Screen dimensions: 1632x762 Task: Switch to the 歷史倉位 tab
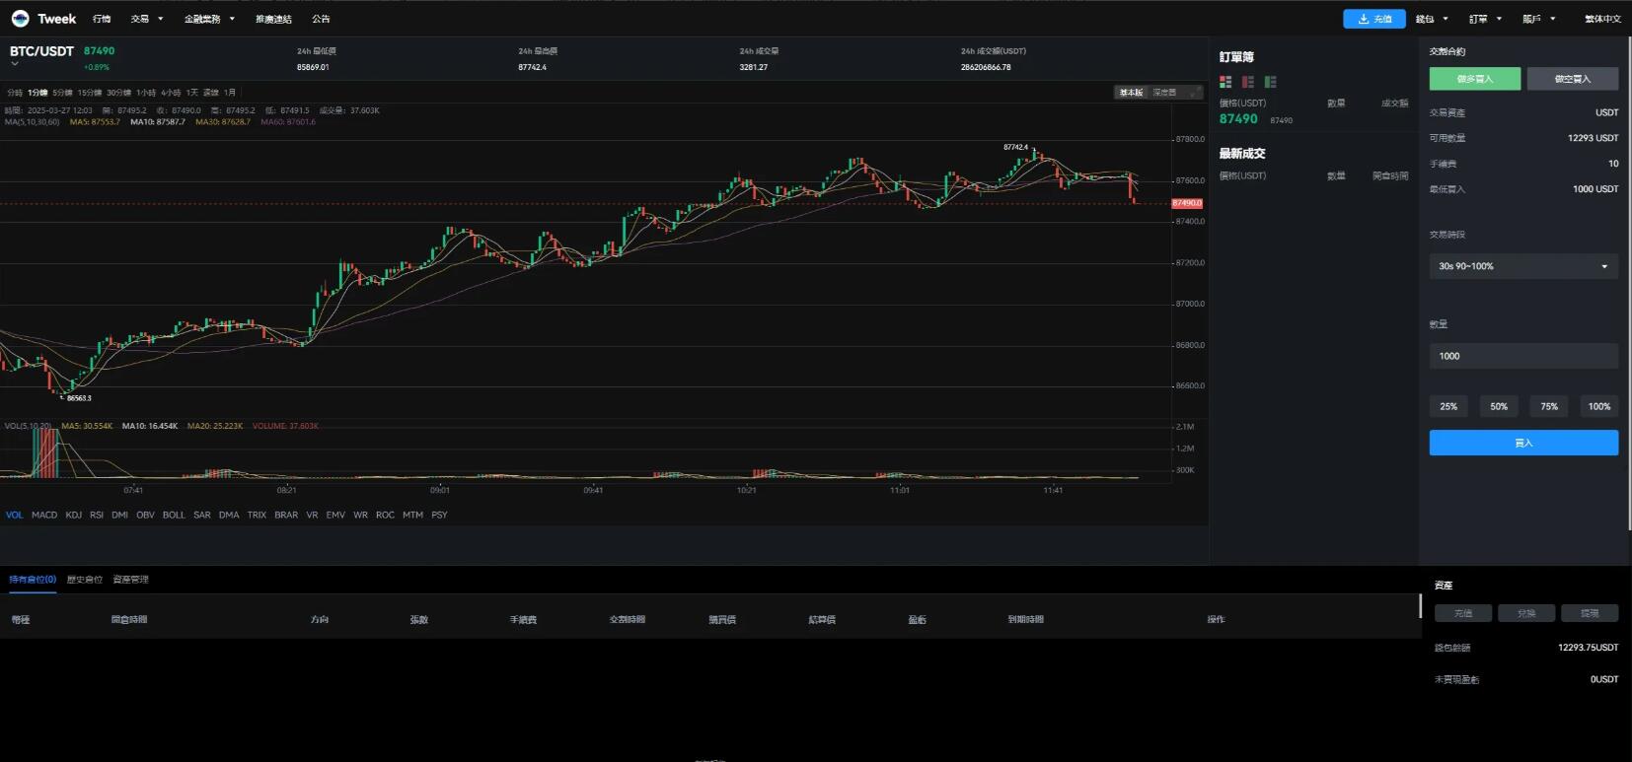click(x=85, y=580)
